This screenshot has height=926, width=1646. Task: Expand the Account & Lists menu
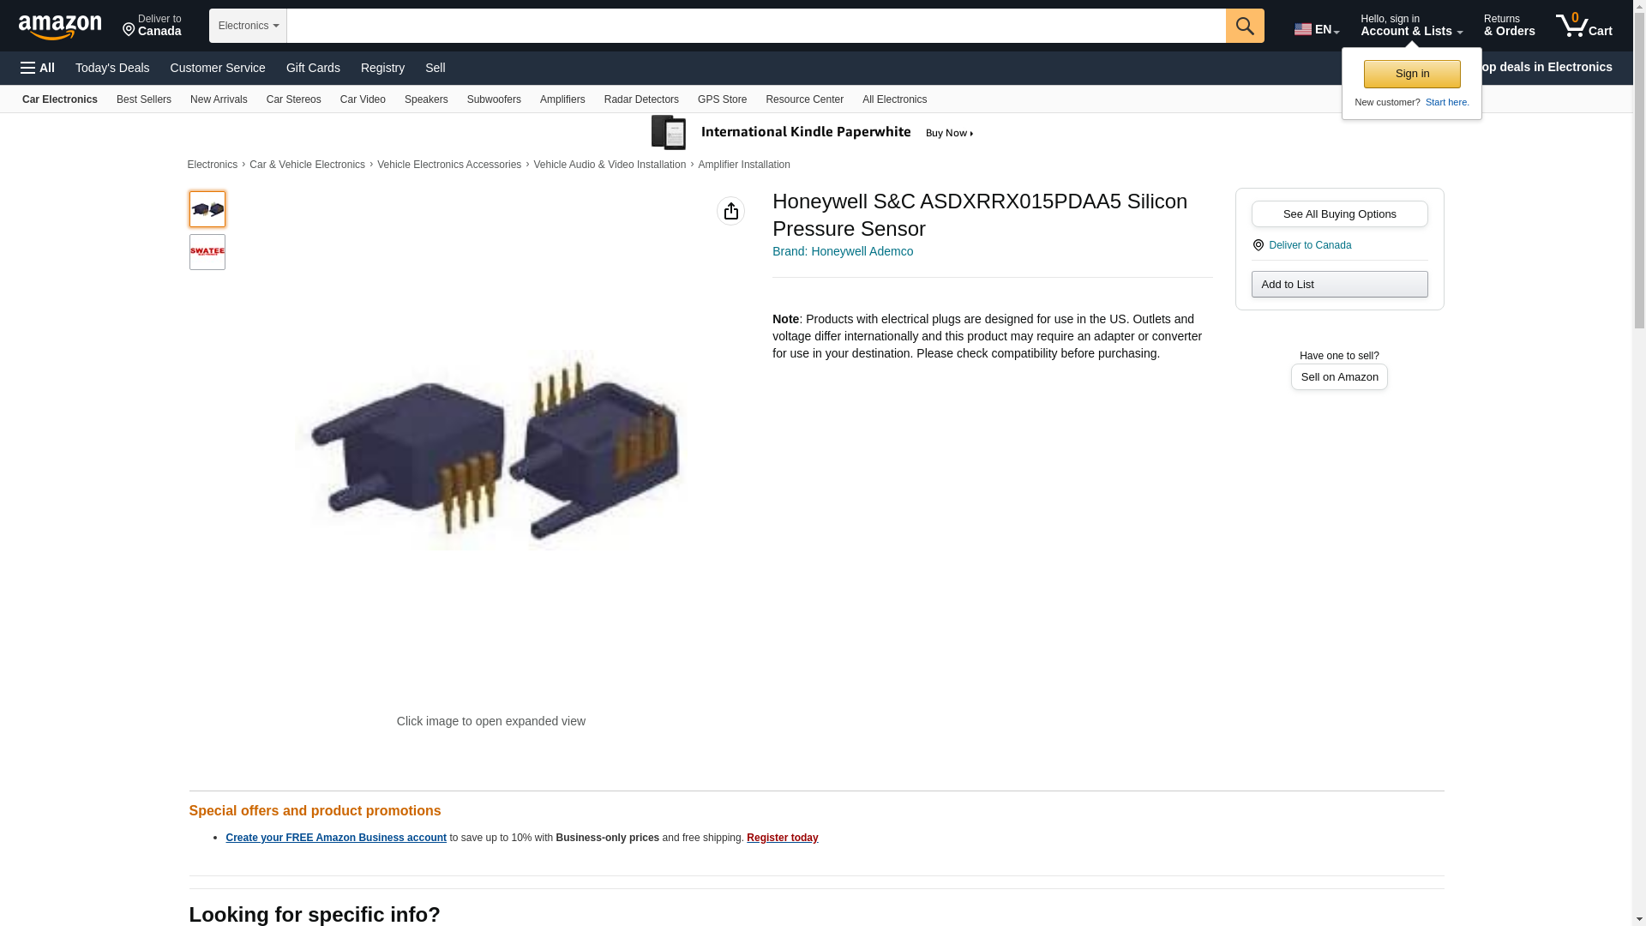pyautogui.click(x=1411, y=25)
